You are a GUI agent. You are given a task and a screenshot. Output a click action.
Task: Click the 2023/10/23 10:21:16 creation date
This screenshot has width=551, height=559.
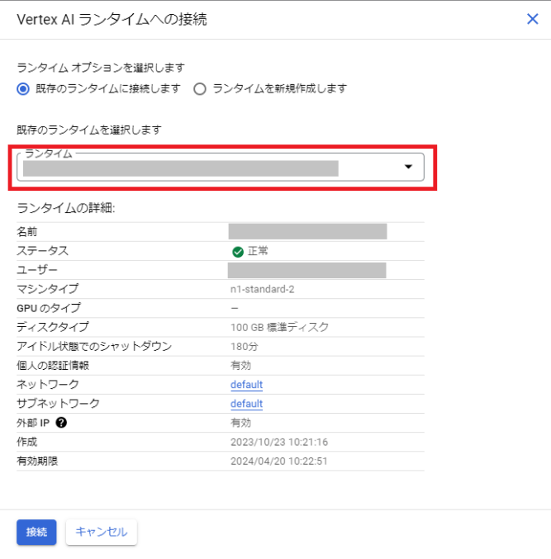(279, 442)
